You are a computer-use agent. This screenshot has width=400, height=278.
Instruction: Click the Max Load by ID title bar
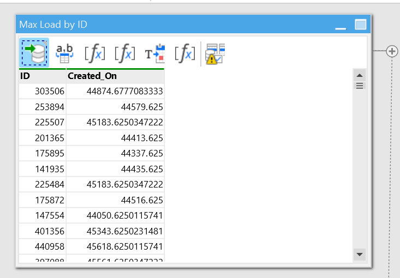(x=164, y=25)
